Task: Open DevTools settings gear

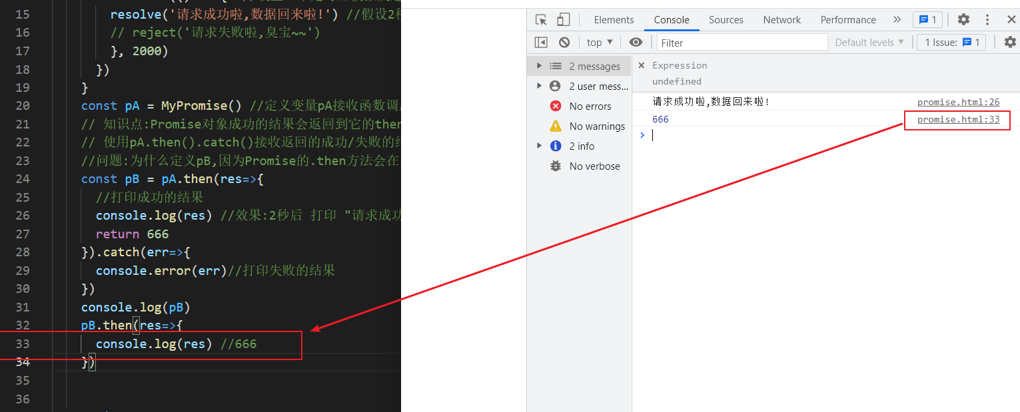Action: coord(963,19)
